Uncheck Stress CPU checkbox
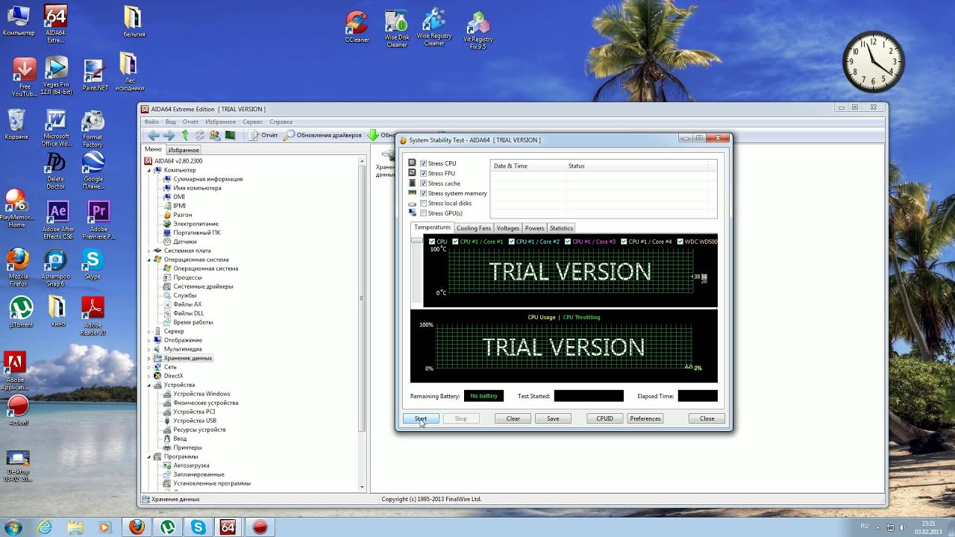This screenshot has width=955, height=537. (x=424, y=163)
